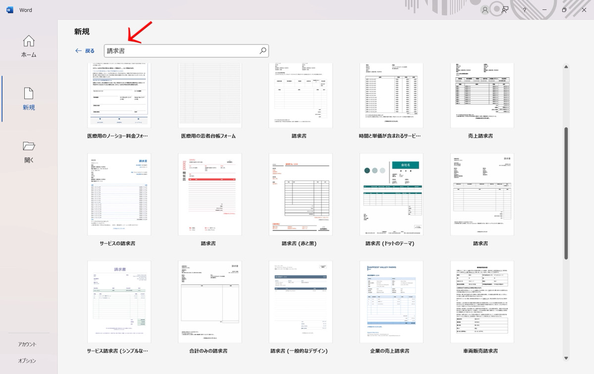Click the account person icon in title bar
594x374 pixels.
(485, 10)
